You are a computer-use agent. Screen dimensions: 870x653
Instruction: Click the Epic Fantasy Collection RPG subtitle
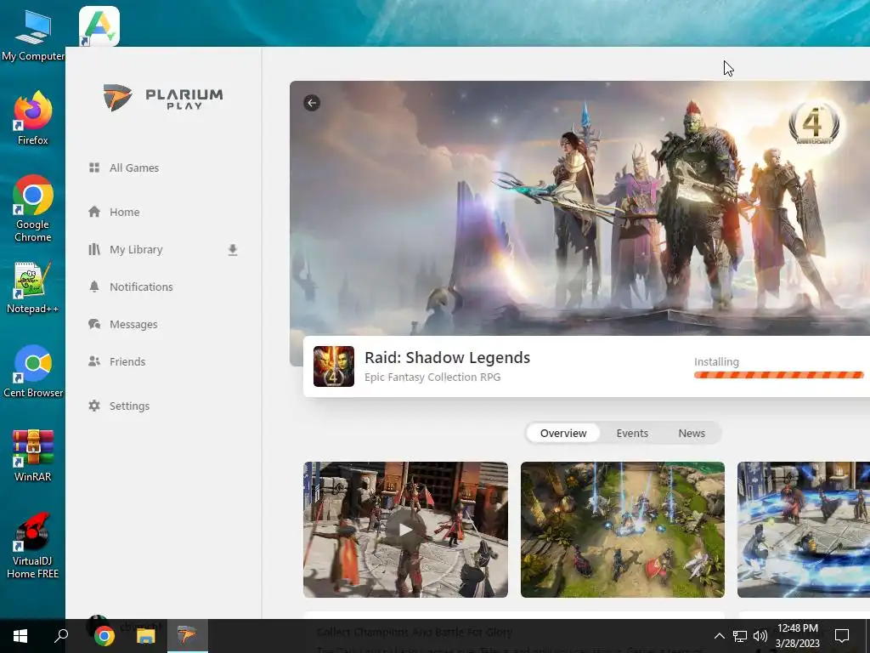click(x=432, y=377)
